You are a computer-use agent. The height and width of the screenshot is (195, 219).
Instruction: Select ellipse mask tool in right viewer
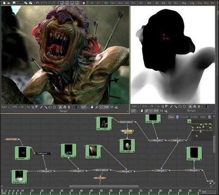pyautogui.click(x=184, y=106)
